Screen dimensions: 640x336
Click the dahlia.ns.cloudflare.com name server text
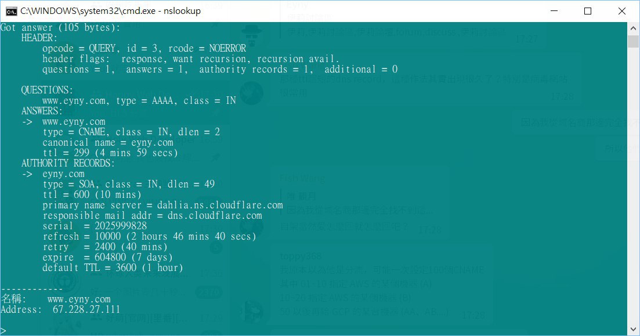(219, 205)
